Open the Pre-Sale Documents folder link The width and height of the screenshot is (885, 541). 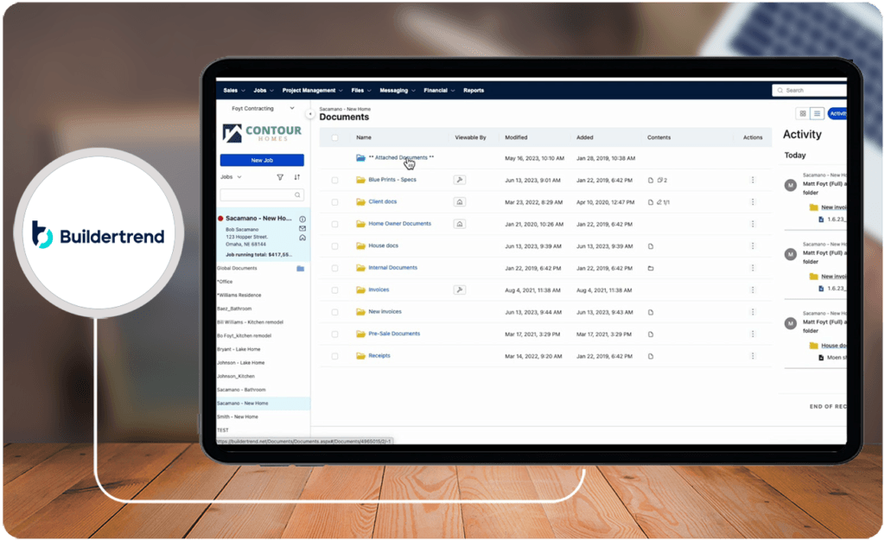click(x=394, y=334)
